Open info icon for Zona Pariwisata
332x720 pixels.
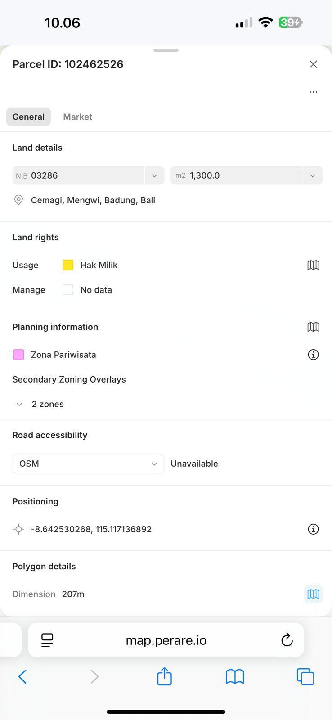(x=313, y=355)
